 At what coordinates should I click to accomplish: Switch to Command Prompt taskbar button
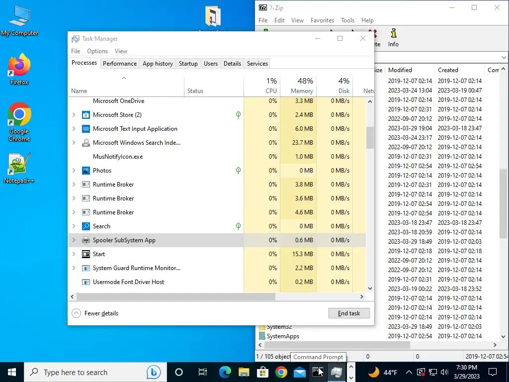pyautogui.click(x=318, y=372)
